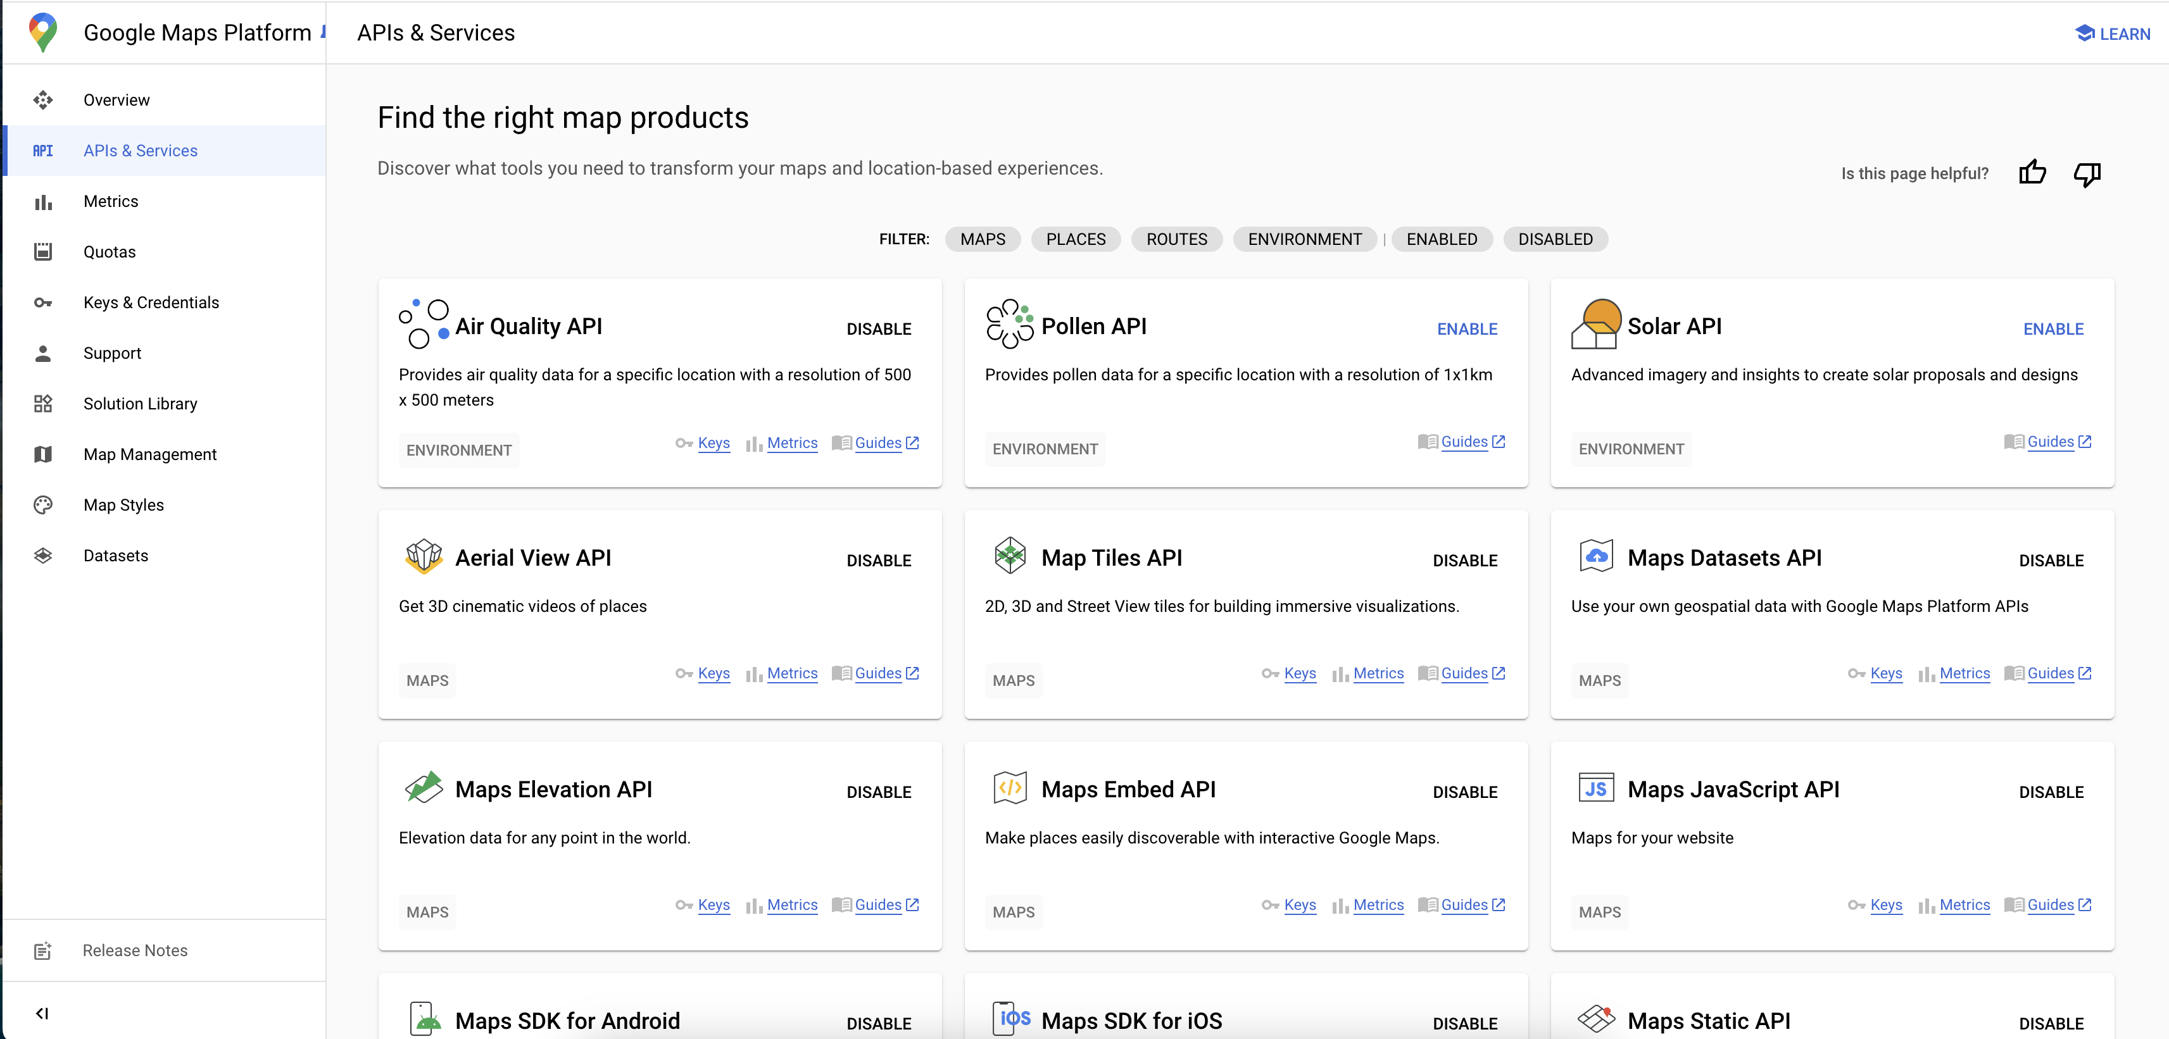Open Keys & Credentials section
Screen dimensions: 2169x1039
[151, 302]
